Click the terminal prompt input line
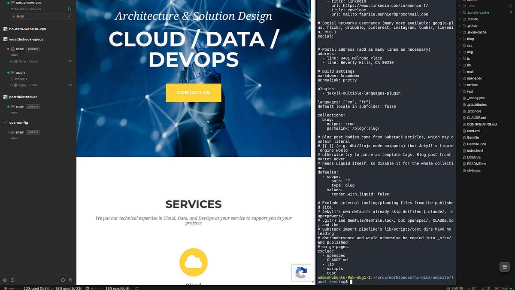The width and height of the screenshot is (515, 290). (x=385, y=280)
